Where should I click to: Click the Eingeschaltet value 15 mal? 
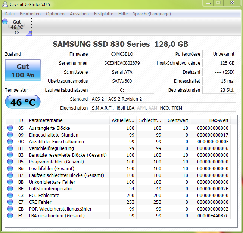pos(219,81)
